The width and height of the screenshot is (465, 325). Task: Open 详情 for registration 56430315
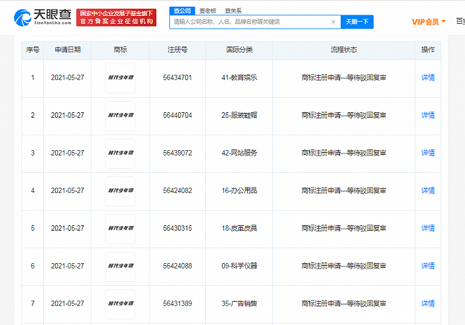click(428, 228)
